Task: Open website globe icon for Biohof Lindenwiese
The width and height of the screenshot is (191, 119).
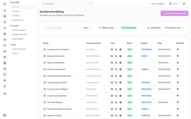Action: point(120,63)
